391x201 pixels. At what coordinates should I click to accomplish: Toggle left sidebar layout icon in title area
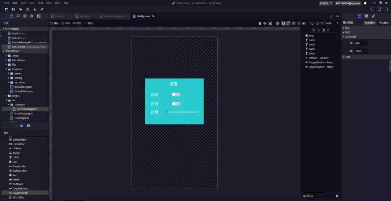click(372, 9)
